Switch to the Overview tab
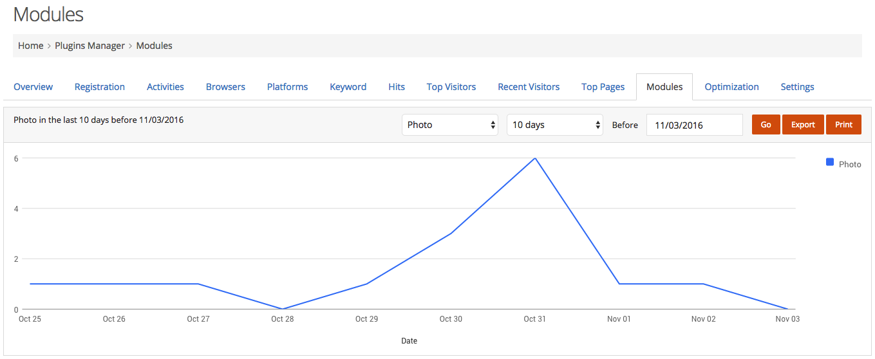 [33, 87]
